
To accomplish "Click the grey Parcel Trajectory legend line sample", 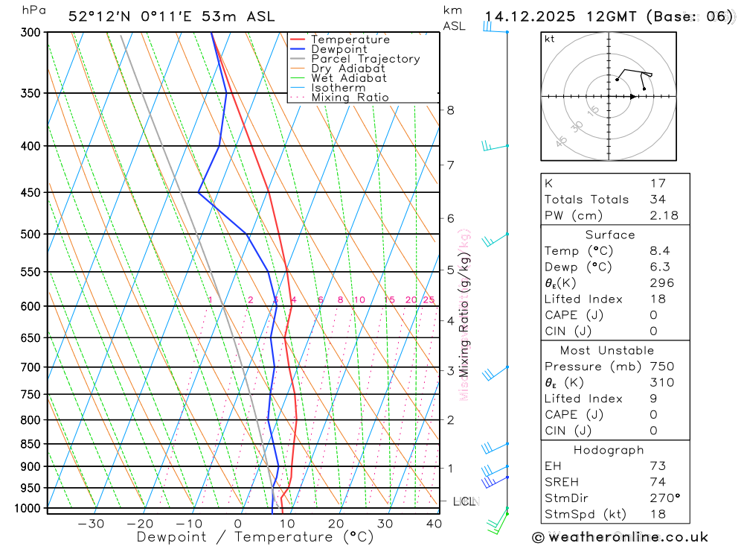I will (297, 58).
